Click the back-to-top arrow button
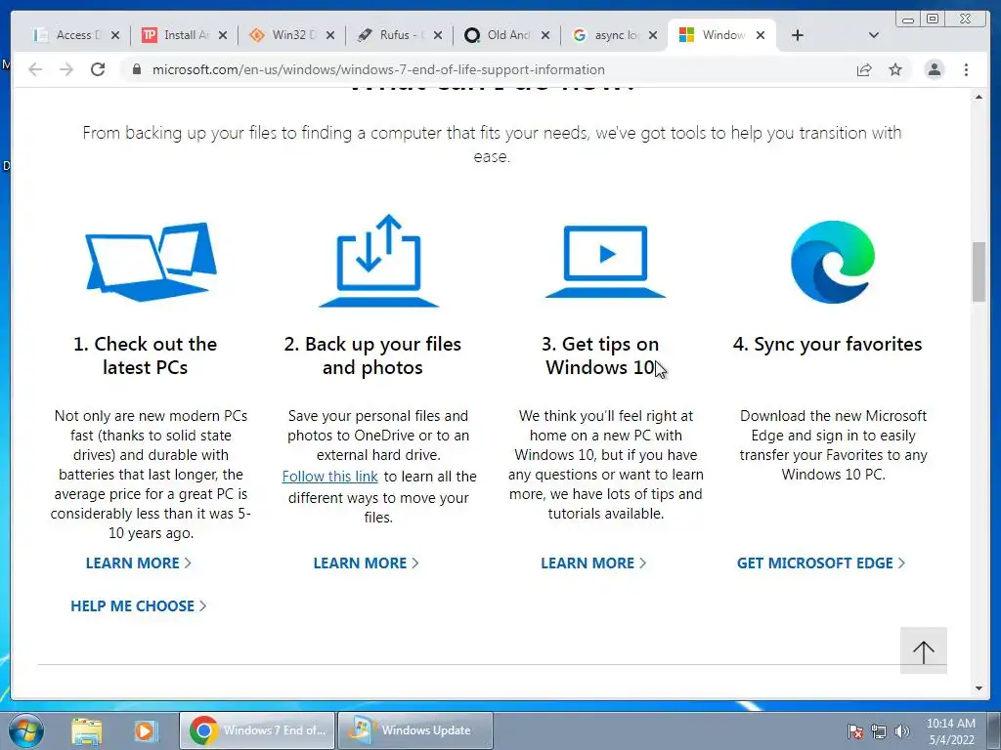This screenshot has height=750, width=1001. [x=923, y=650]
